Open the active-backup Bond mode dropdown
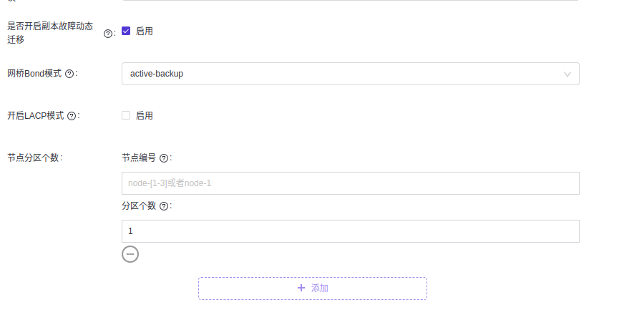 [343, 74]
